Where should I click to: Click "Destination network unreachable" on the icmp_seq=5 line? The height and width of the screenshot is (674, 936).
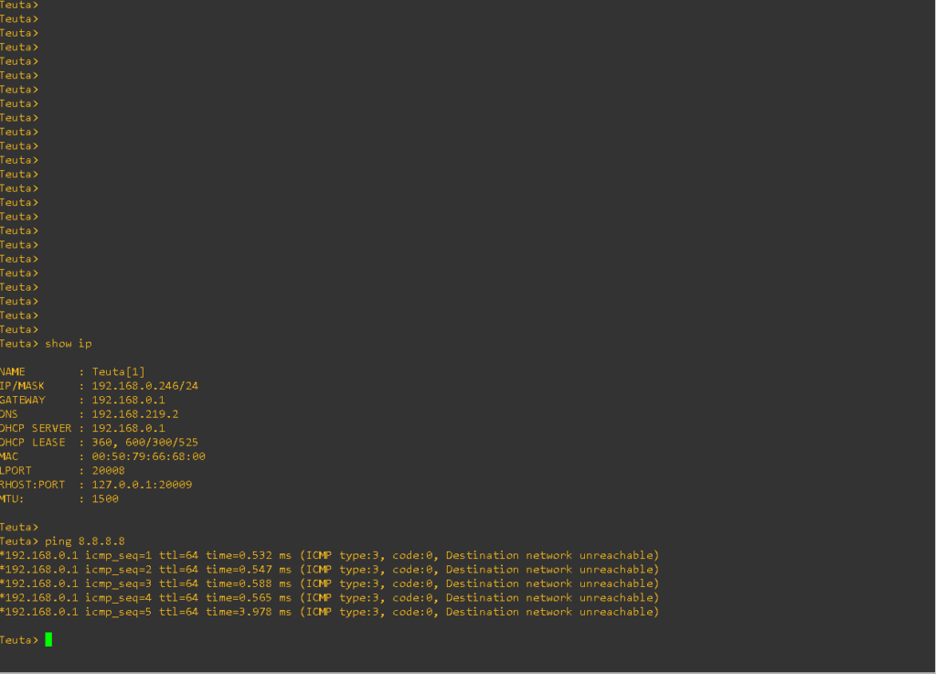pos(548,612)
